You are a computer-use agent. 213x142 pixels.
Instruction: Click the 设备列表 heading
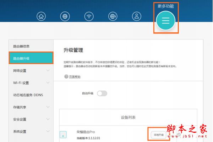click(x=128, y=117)
